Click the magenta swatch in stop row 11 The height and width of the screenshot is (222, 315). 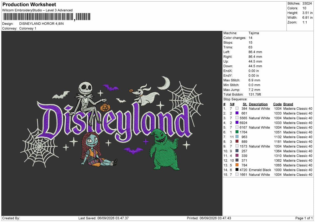click(x=237, y=156)
